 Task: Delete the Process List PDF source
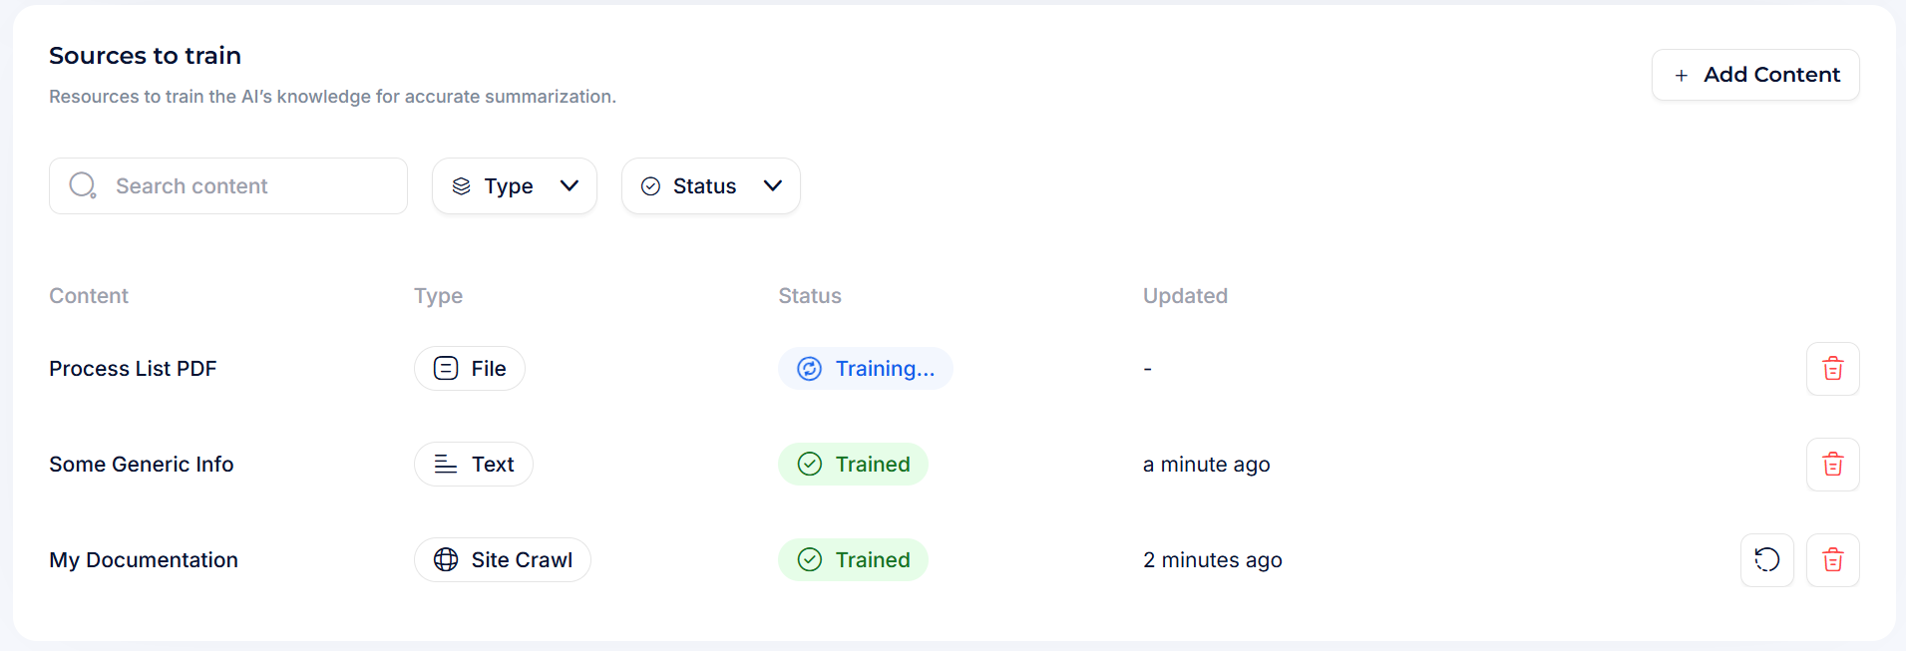[x=1832, y=369]
